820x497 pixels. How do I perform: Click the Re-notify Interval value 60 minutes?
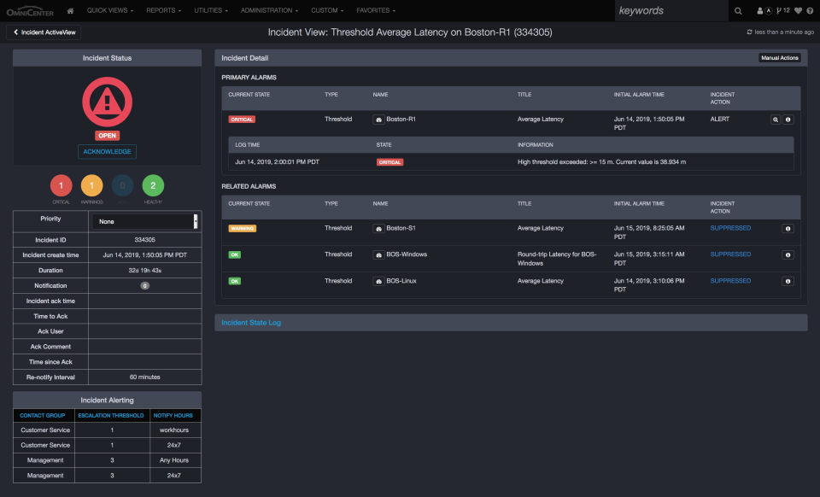pos(145,377)
